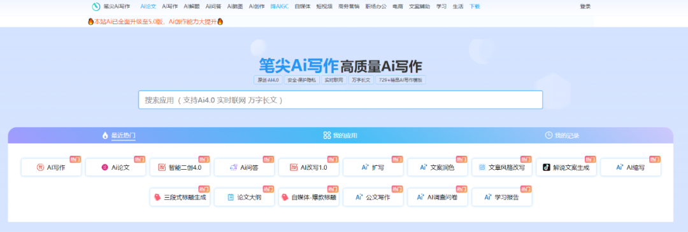Open the 生活 navigation category
Viewport: 688px width, 232px height.
(457, 6)
